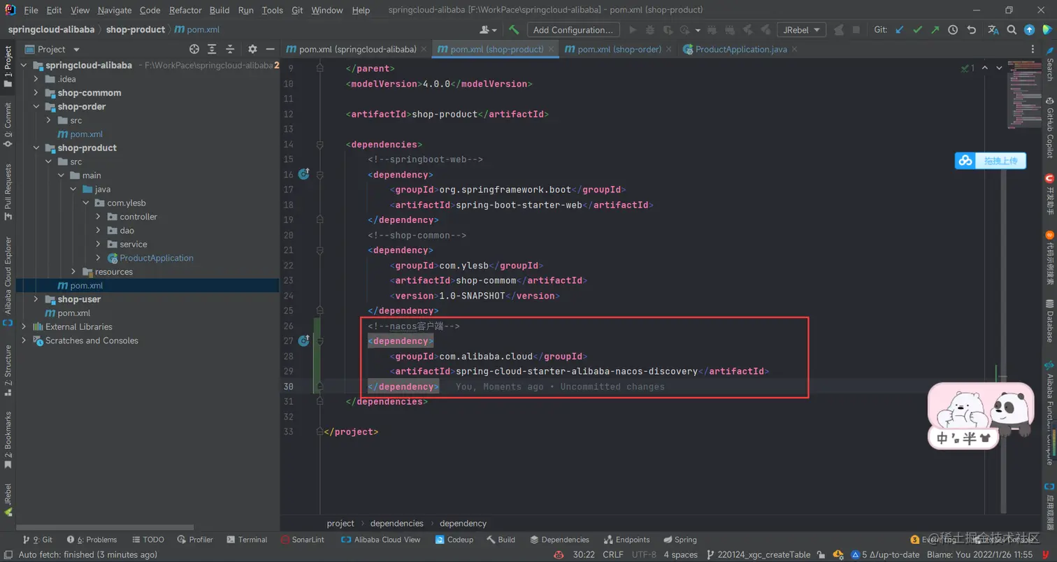Click shop-product breadcrumb in navigation bar
This screenshot has height=562, width=1057.
(136, 29)
